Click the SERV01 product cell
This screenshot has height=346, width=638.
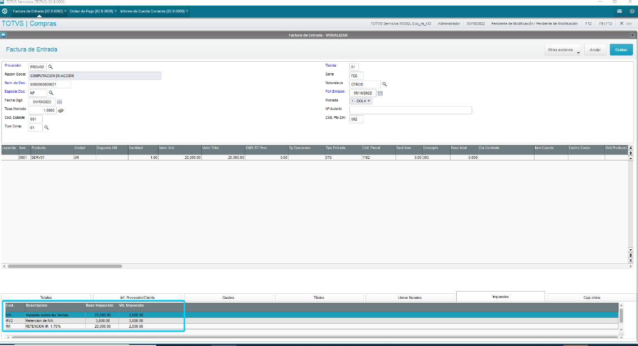click(52, 158)
